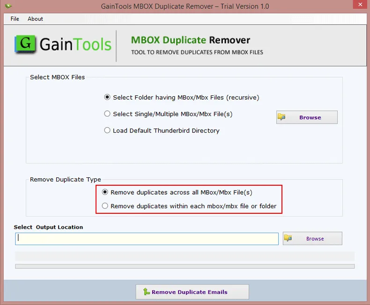Click folder icon on output location Browse button
This screenshot has height=305, width=370.
point(289,238)
